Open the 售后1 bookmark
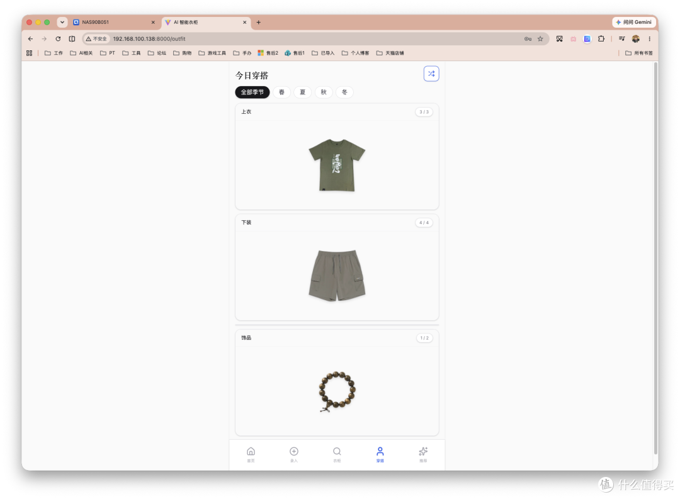Screen dimensions: 680x499 click(295, 53)
